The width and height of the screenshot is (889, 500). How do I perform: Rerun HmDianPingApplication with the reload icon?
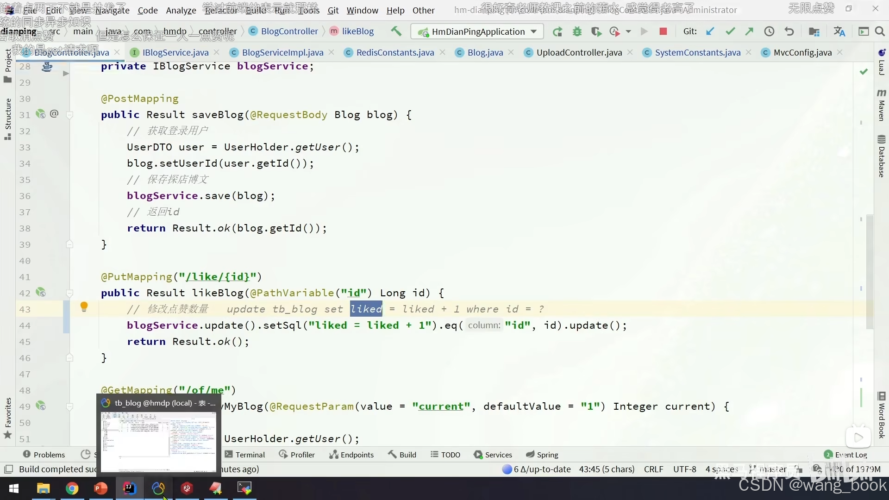[x=557, y=31]
